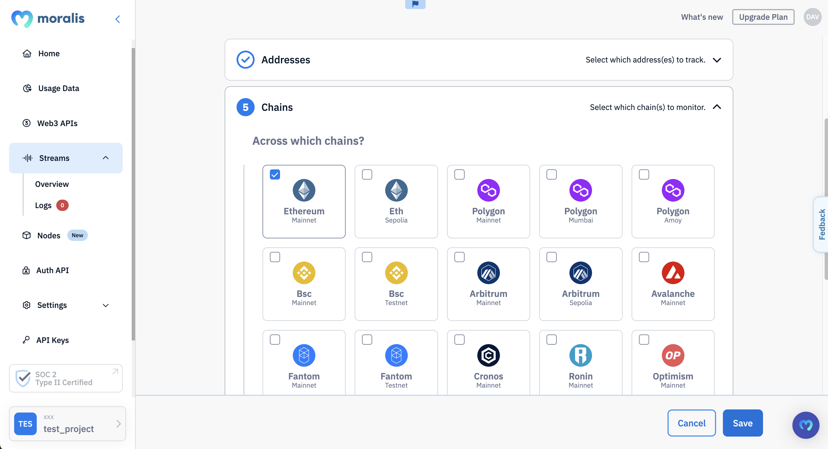The width and height of the screenshot is (828, 449).
Task: Check the Polygon Amoy checkbox
Action: 644,175
